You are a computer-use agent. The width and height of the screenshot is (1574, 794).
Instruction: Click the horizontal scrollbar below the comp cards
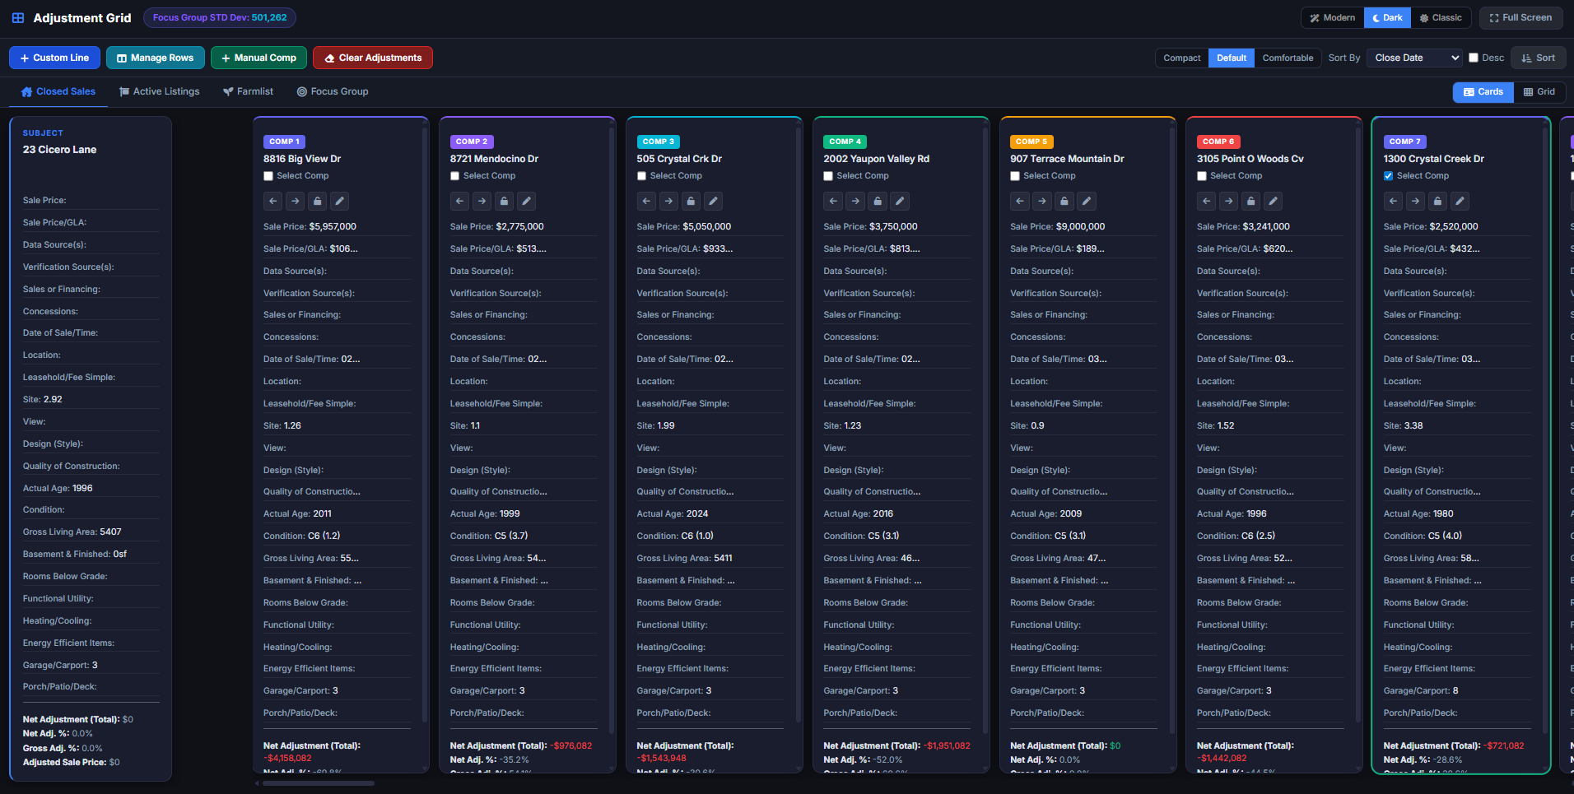319,783
